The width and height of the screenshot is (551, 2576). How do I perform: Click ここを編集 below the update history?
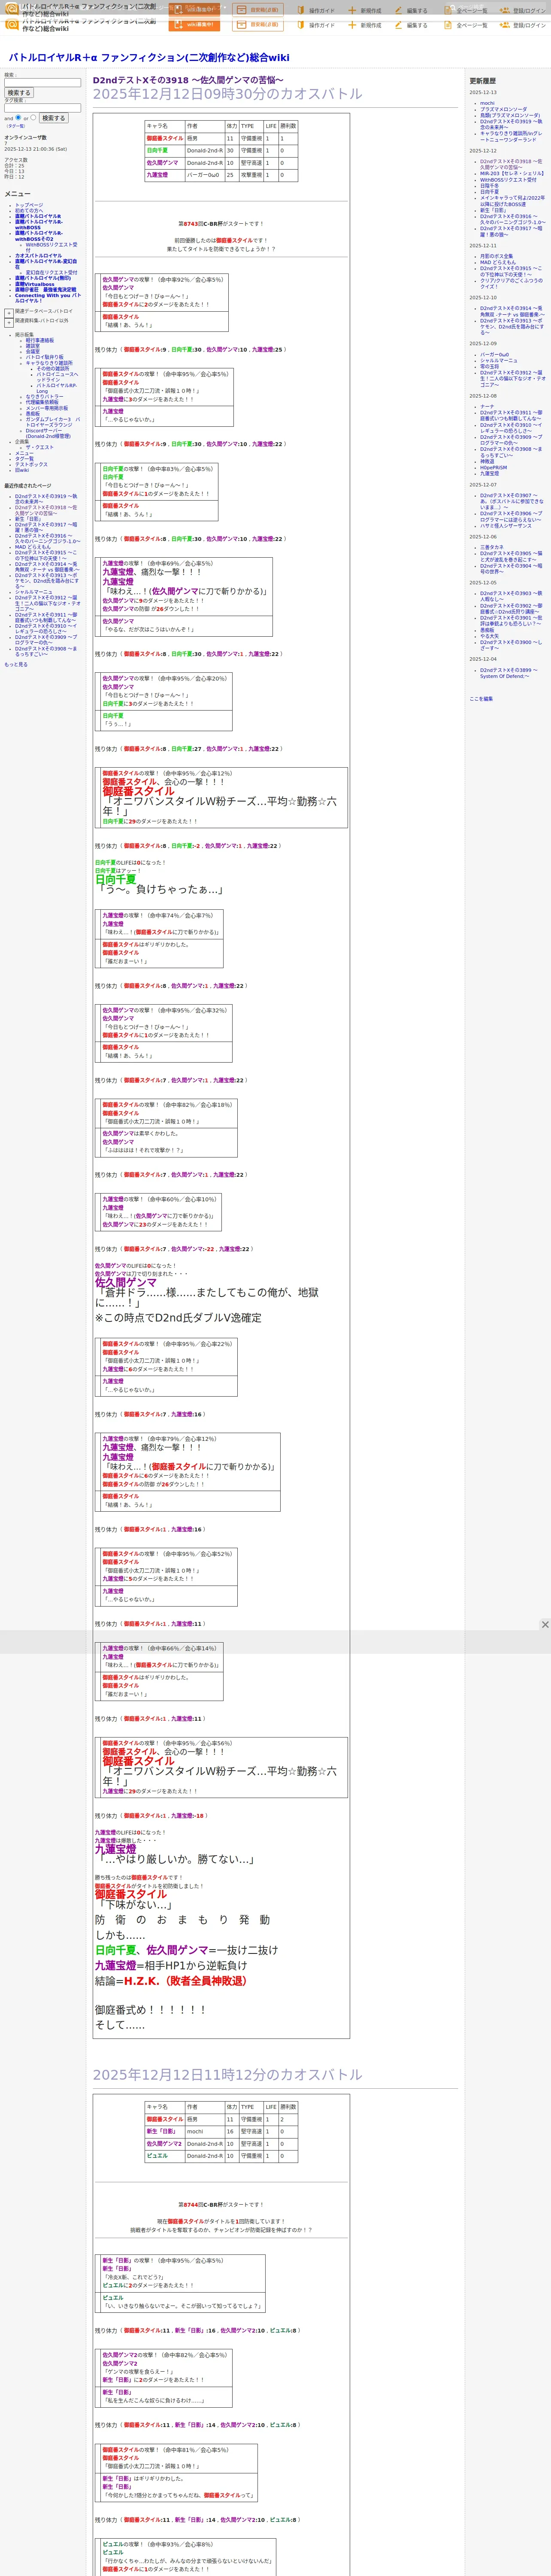coord(481,699)
